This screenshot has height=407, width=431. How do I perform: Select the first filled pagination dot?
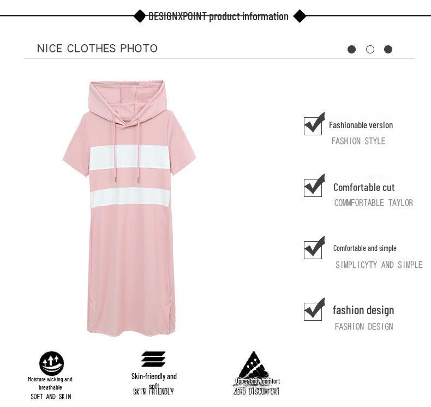coord(351,50)
